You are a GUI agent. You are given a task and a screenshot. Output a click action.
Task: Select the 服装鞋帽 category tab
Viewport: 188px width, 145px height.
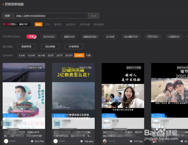(99, 24)
